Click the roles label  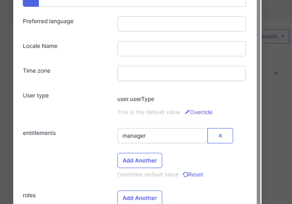pyautogui.click(x=29, y=195)
